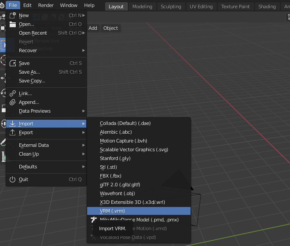Expand the Recover submenu
This screenshot has width=290, height=246.
click(x=46, y=50)
